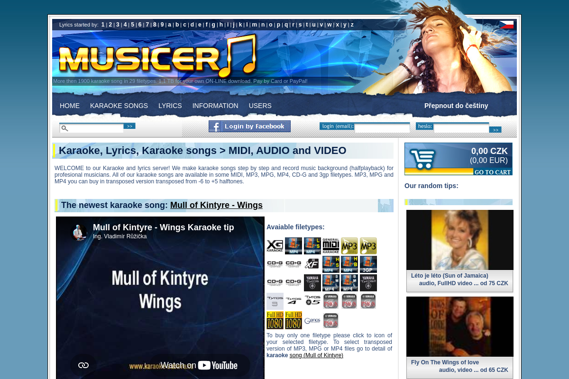The image size is (569, 379).
Task: Submit search with the magnifier field arrow button
Action: pos(129,126)
